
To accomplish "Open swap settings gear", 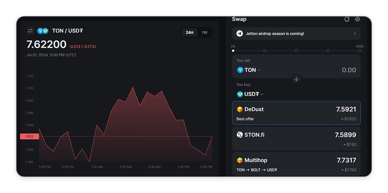I will tap(357, 19).
